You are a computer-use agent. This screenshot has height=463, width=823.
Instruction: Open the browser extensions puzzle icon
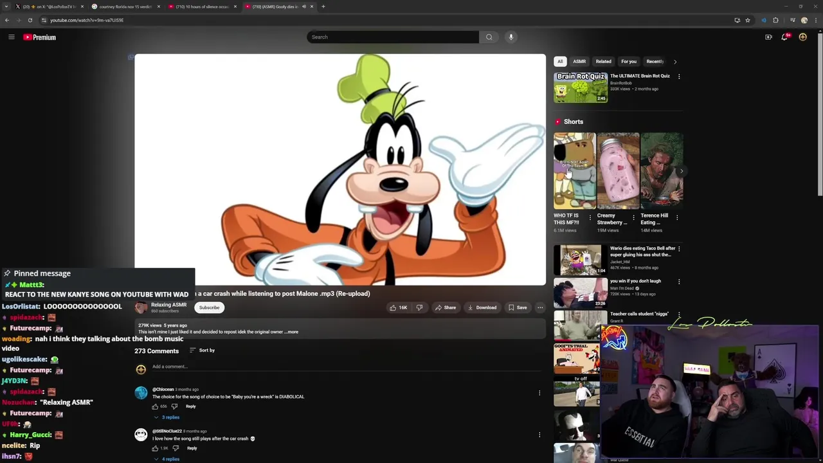[775, 20]
